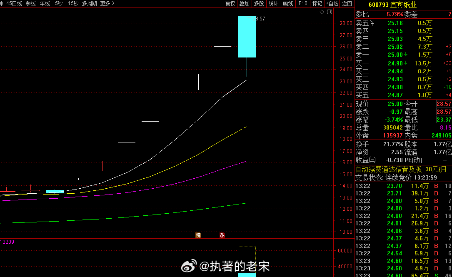Screen dimensions: 452x277
Task: Open the 自动续费通达信普及版 promotion link
Action: [401, 169]
